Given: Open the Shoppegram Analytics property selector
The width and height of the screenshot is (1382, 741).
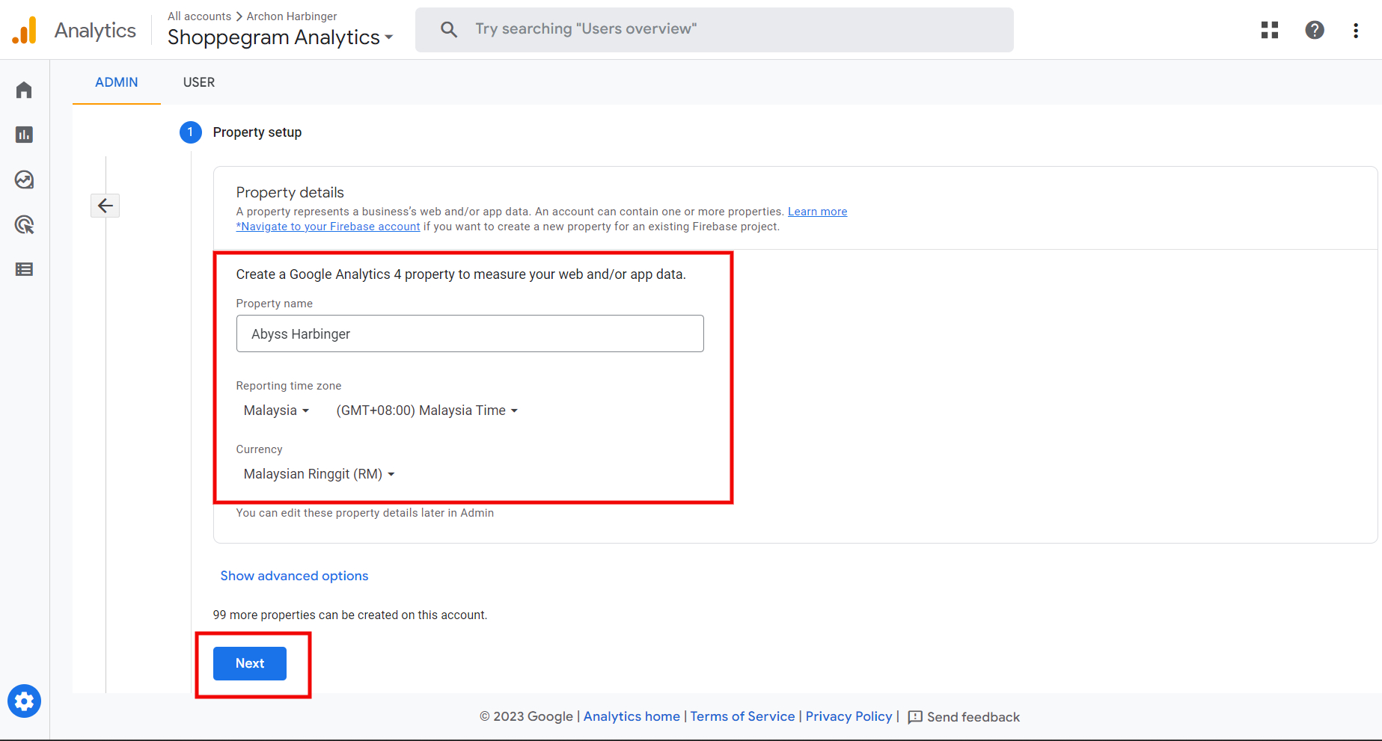Looking at the screenshot, I should [x=280, y=37].
